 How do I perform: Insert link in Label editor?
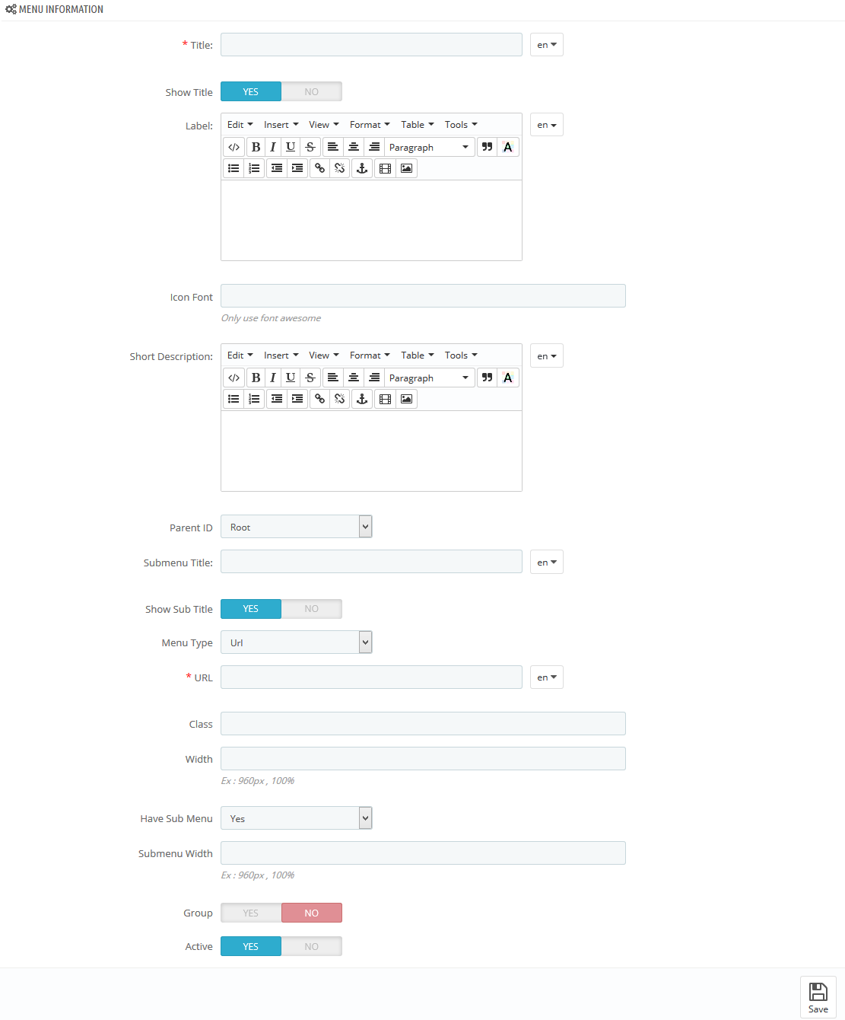click(319, 168)
